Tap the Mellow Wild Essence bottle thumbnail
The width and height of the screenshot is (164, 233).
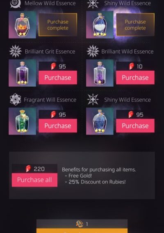pos(23,25)
